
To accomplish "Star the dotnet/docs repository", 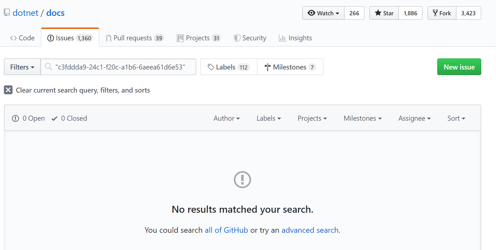I will tap(384, 13).
